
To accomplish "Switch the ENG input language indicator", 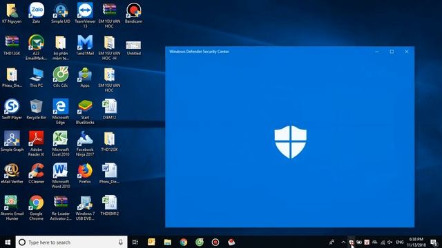I will click(400, 242).
